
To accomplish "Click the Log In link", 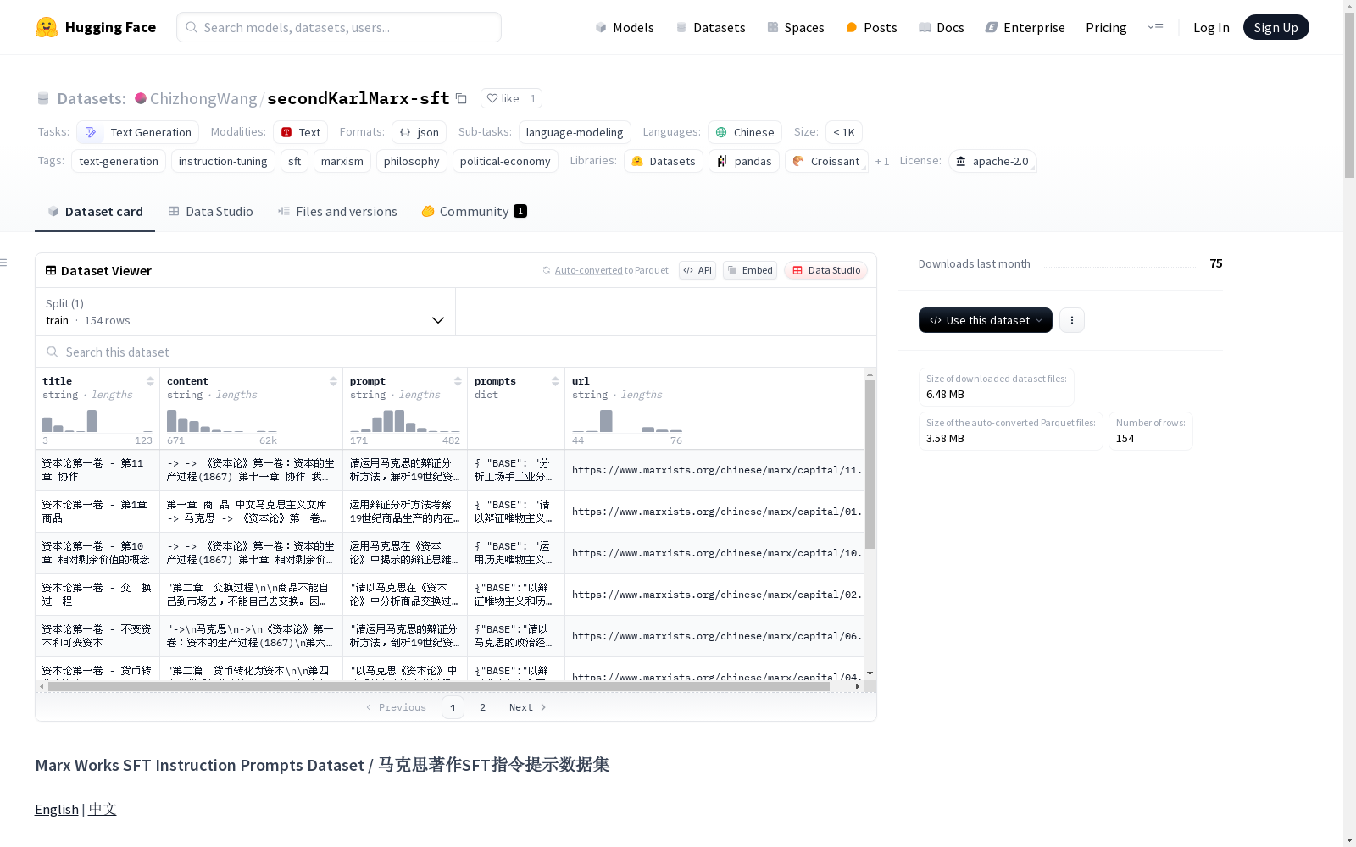I will coord(1211,27).
